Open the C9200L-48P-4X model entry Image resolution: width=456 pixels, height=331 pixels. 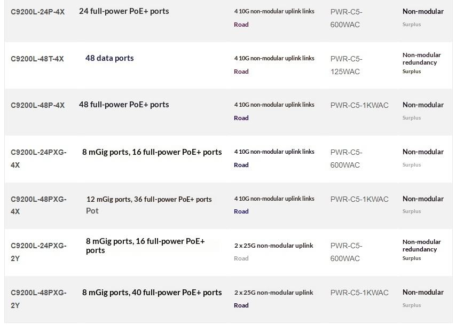click(x=38, y=105)
